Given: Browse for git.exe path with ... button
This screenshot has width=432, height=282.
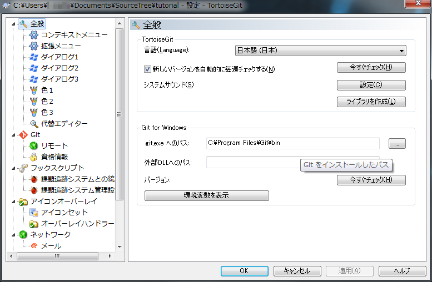Looking at the screenshot, I should [x=397, y=144].
